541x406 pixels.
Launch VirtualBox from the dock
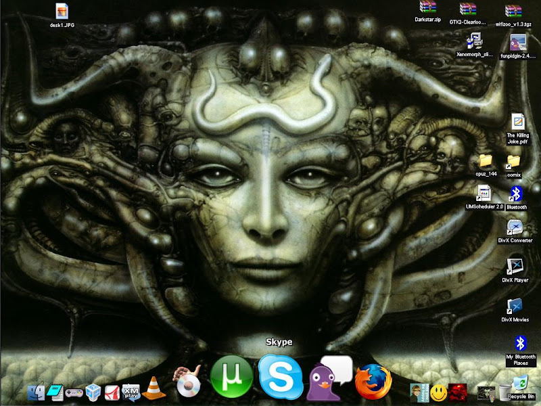pos(93,392)
